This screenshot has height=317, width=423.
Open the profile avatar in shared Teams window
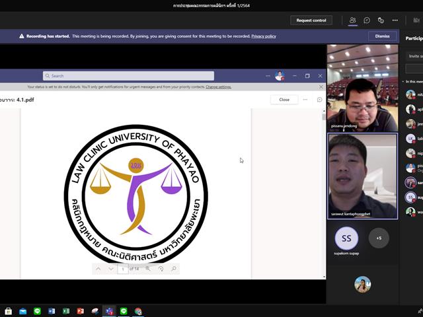coord(280,76)
